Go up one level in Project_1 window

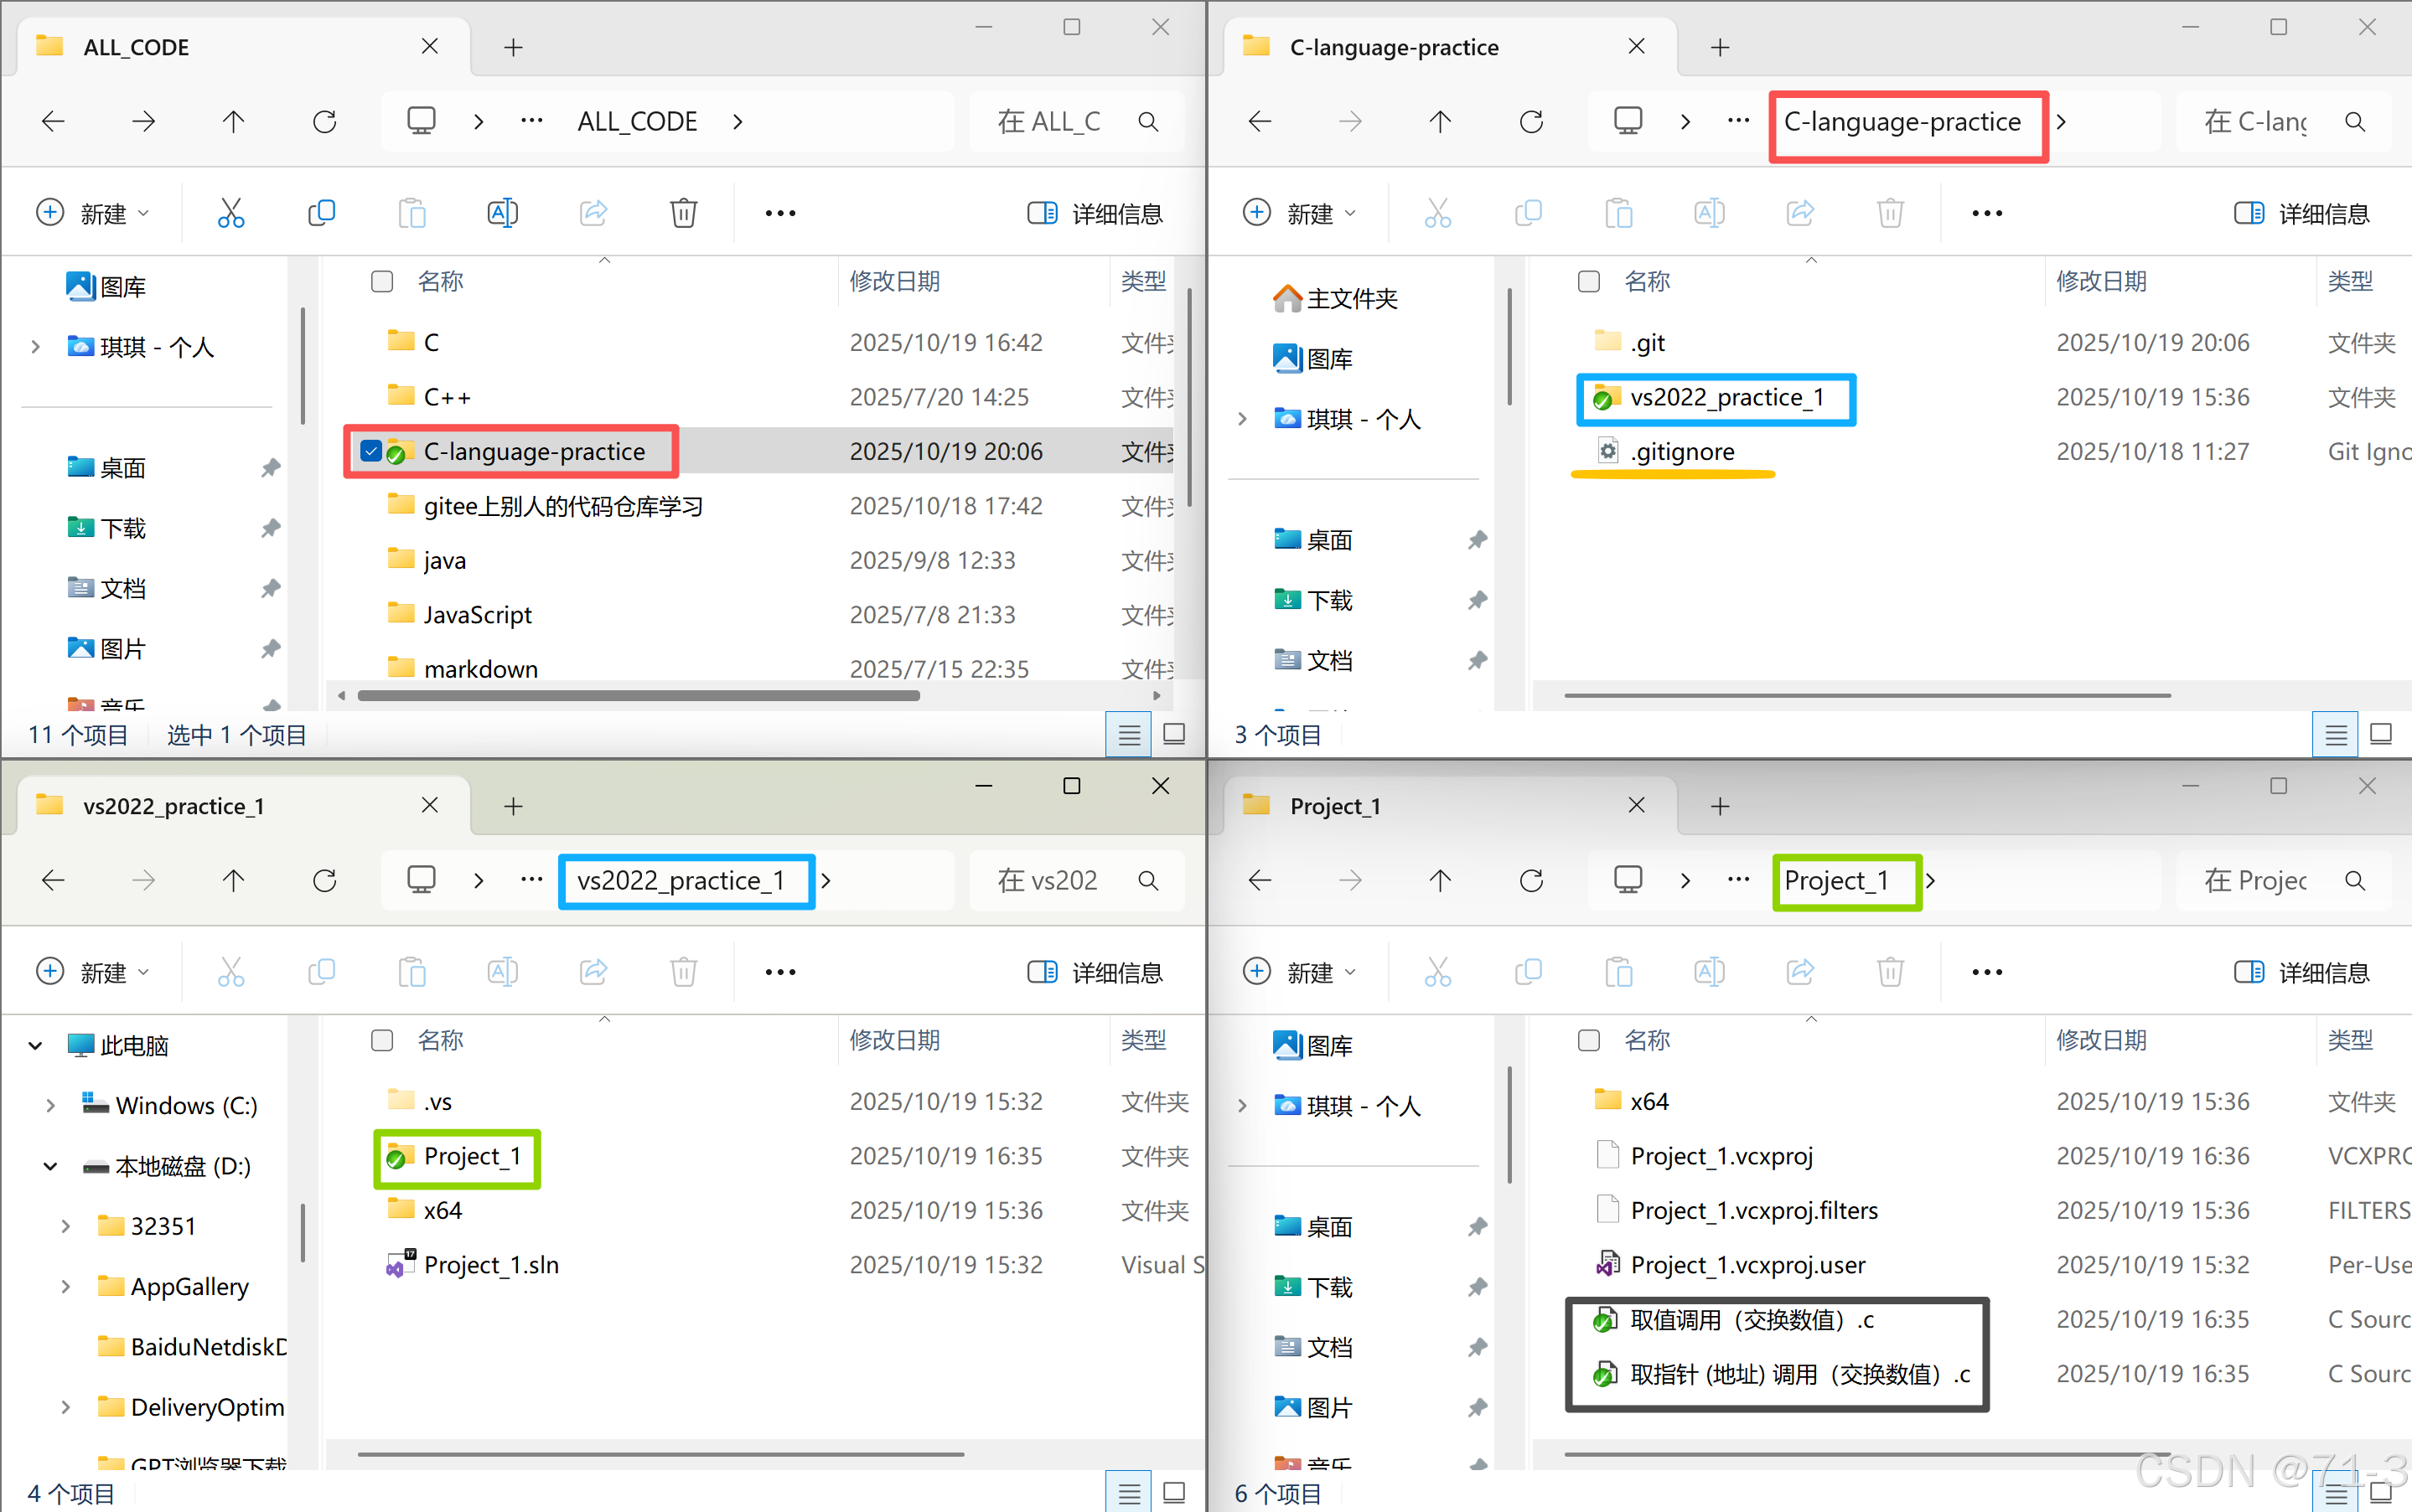click(1440, 881)
